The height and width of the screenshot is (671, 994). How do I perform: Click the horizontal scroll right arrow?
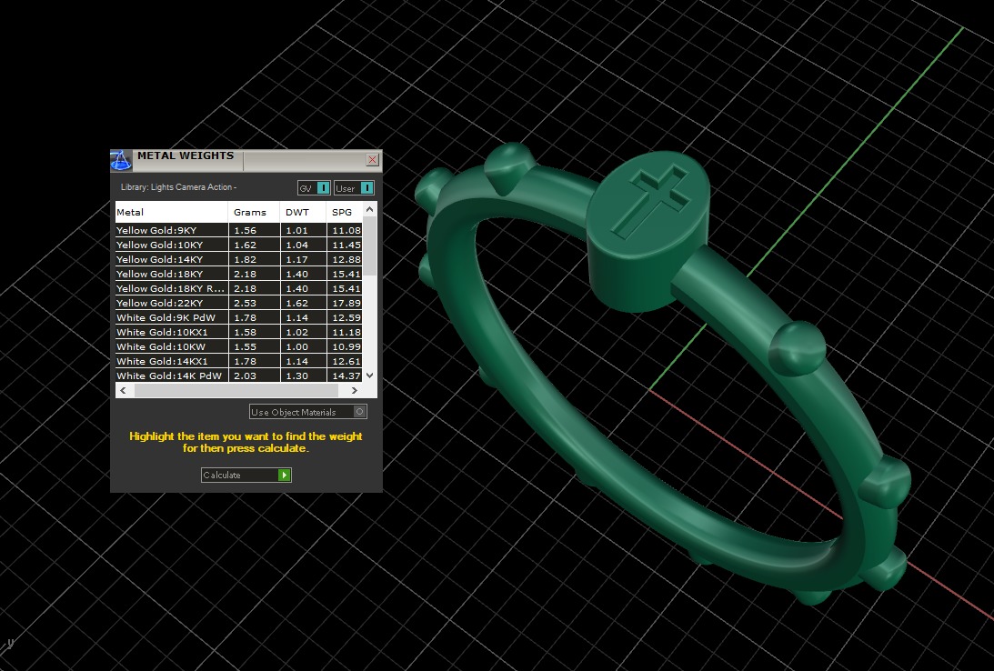tap(355, 390)
